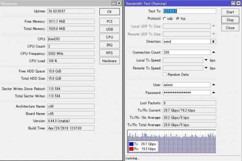The image size is (242, 161).
Task: Click the CPU value Intel(R)
Action: (71, 39)
